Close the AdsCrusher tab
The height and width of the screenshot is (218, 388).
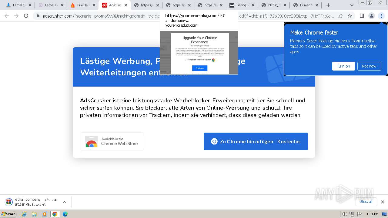point(126,5)
